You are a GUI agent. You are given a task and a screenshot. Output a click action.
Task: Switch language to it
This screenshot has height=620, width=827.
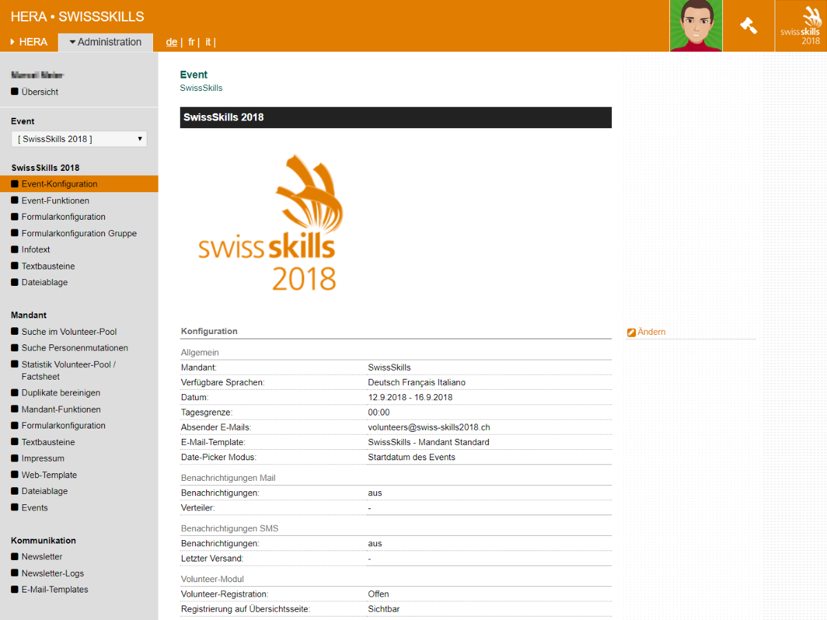[208, 42]
